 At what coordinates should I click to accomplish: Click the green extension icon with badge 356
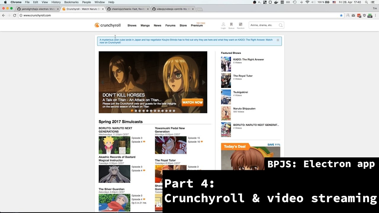coord(370,16)
